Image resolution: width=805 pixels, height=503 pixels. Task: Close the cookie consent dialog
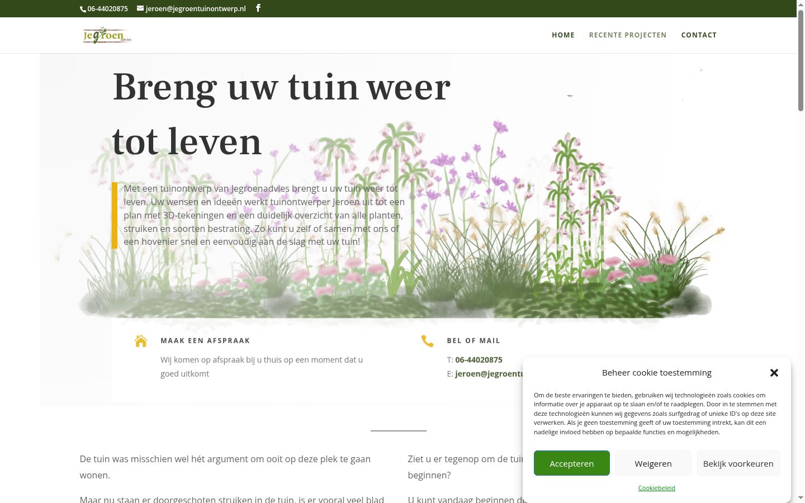click(x=774, y=373)
